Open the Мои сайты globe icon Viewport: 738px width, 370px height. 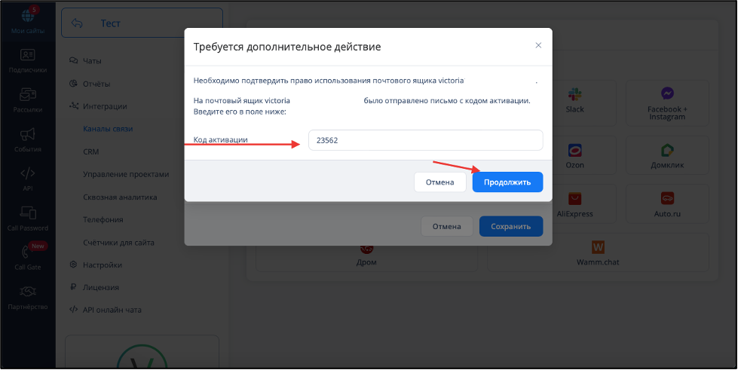(x=28, y=16)
